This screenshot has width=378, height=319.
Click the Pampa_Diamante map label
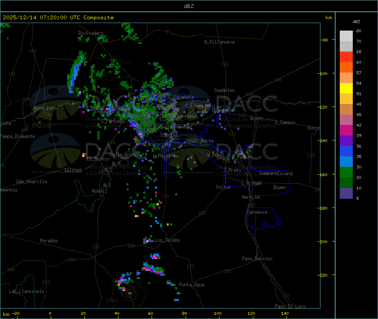[18, 136]
